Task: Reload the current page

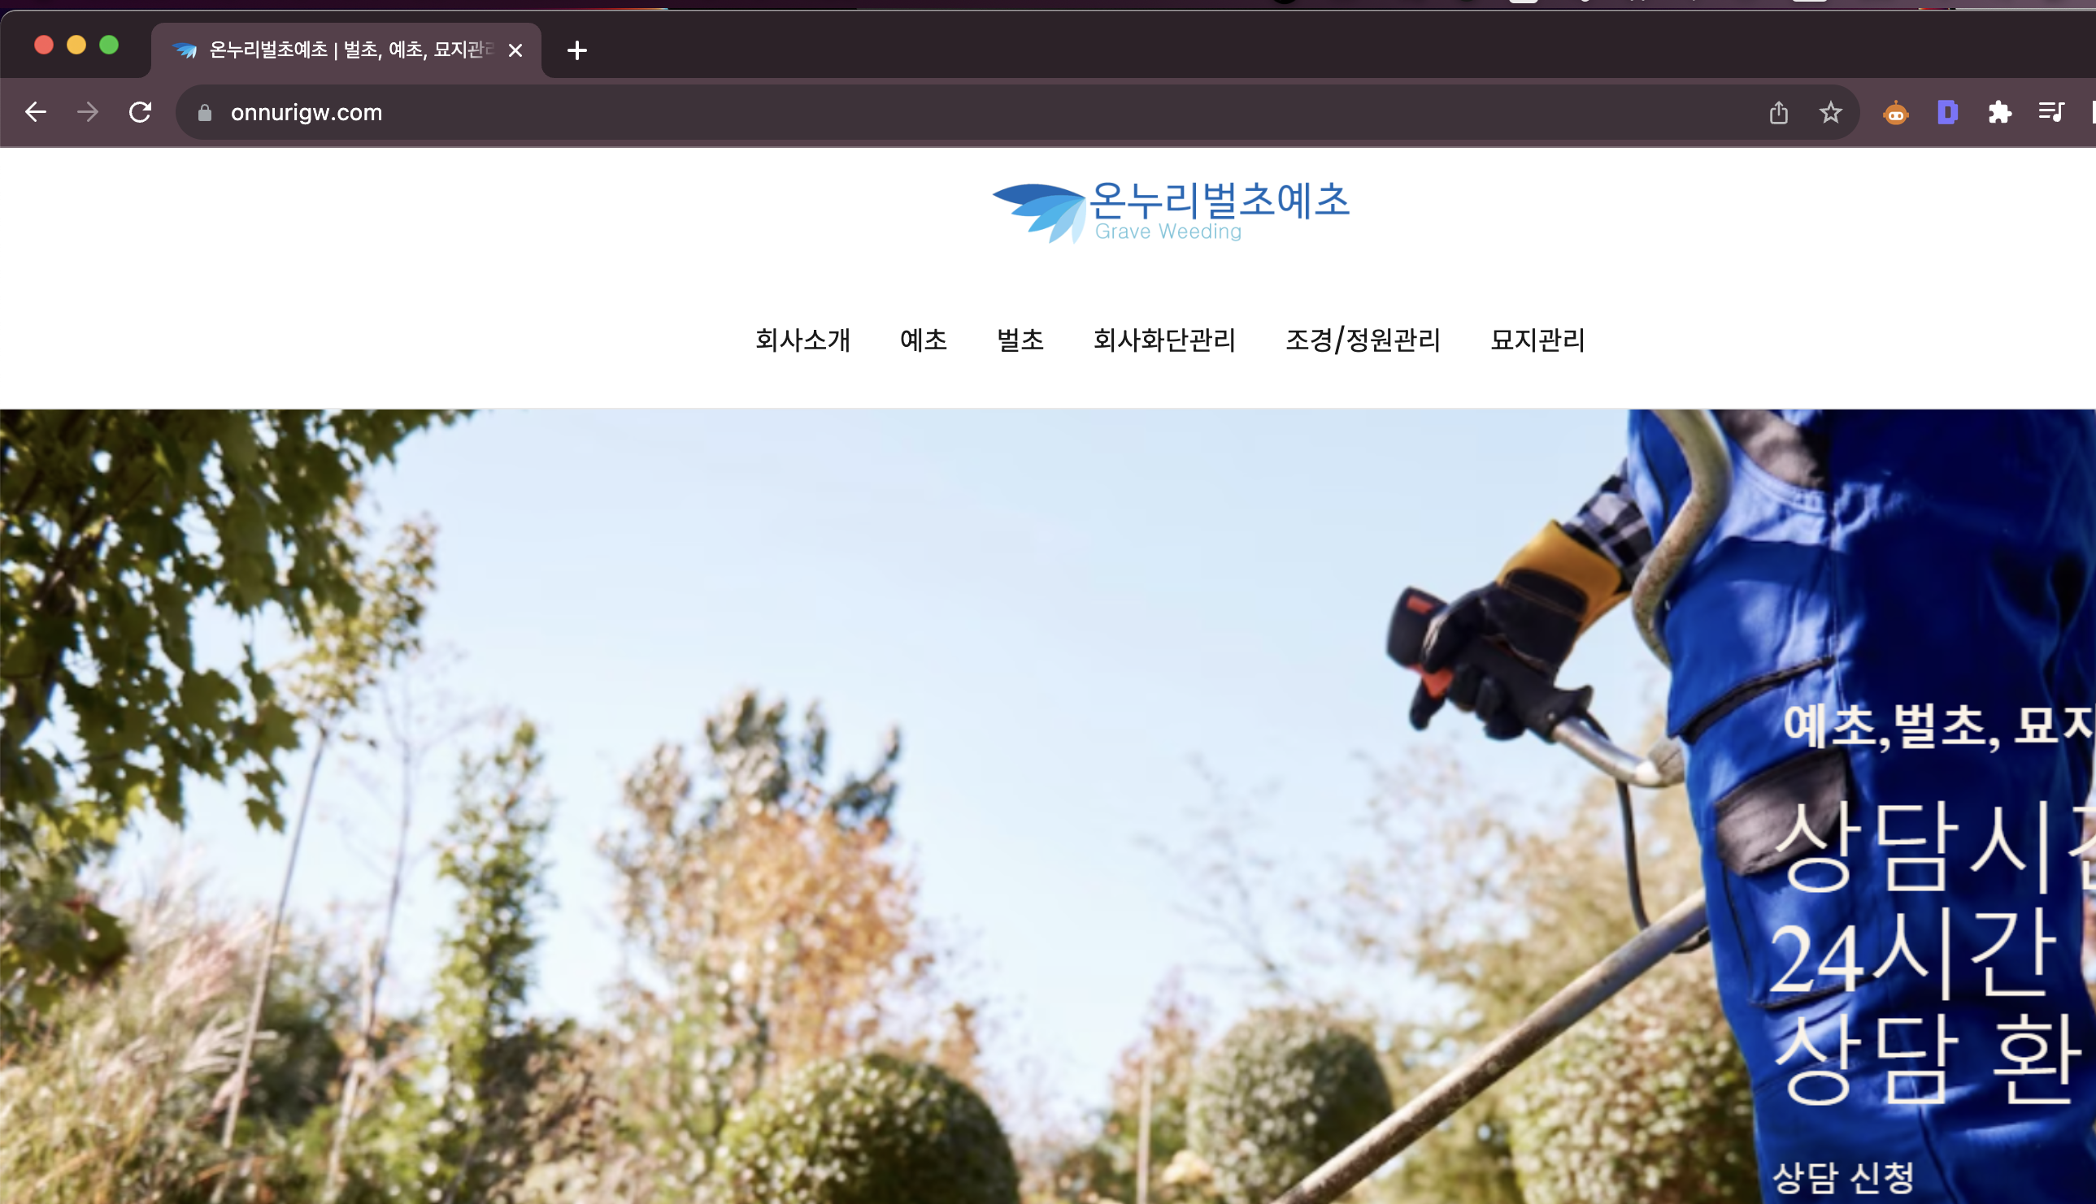Action: coord(140,111)
